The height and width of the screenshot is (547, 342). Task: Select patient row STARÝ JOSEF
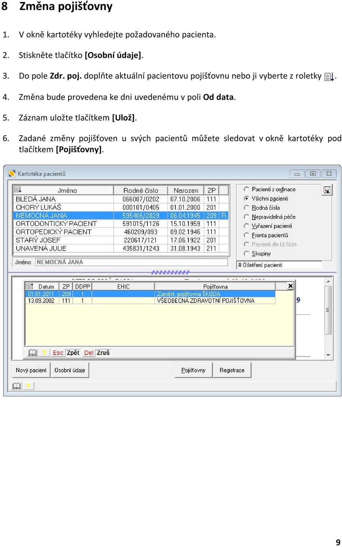(x=121, y=240)
